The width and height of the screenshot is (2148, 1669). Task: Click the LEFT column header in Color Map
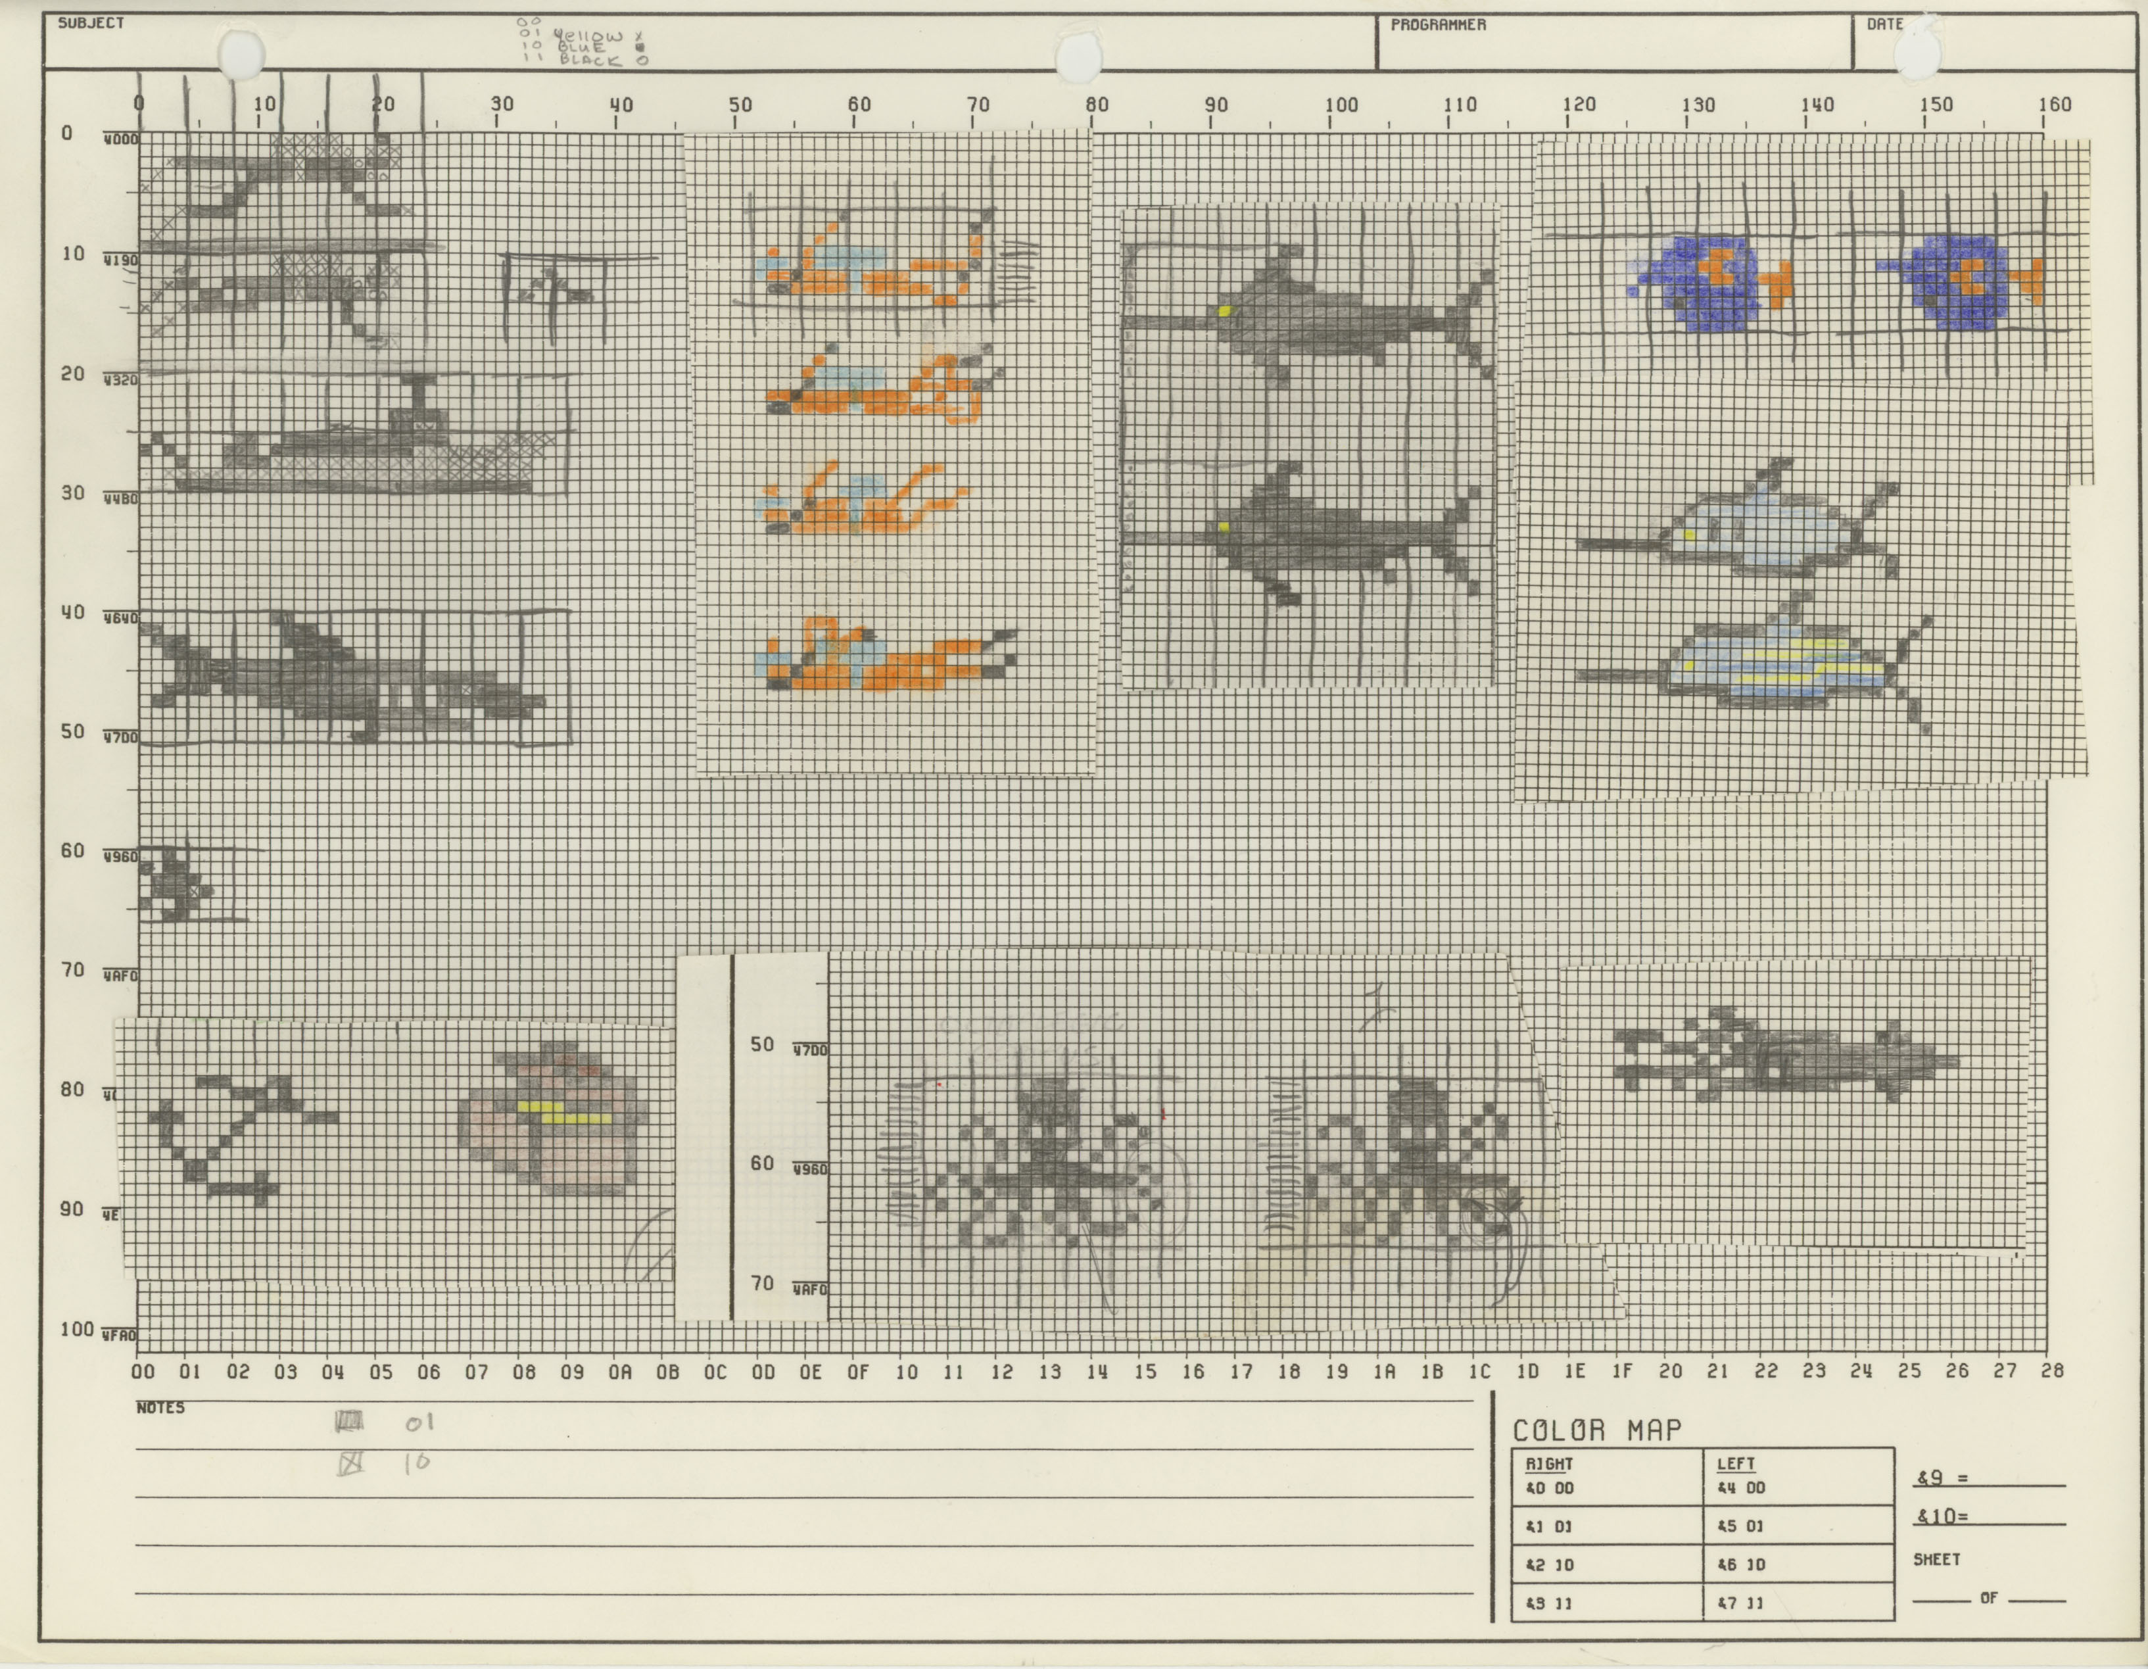[1736, 1463]
